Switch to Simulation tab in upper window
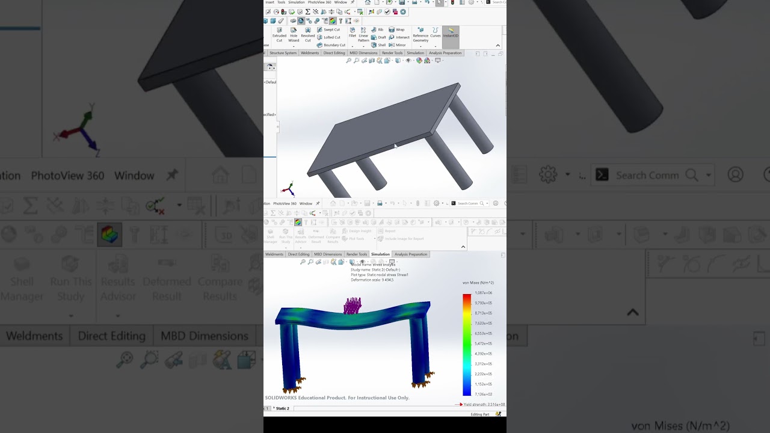770x433 pixels. click(415, 53)
